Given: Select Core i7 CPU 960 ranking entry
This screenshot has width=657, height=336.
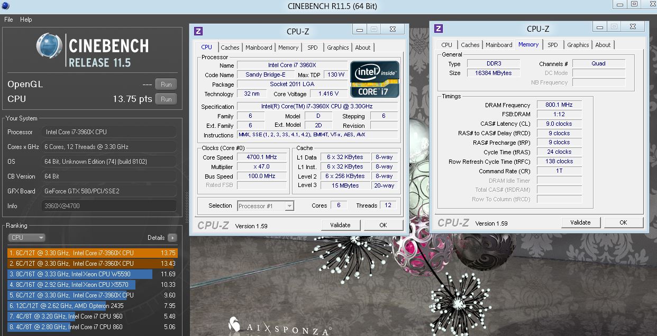Looking at the screenshot, I should [x=93, y=316].
